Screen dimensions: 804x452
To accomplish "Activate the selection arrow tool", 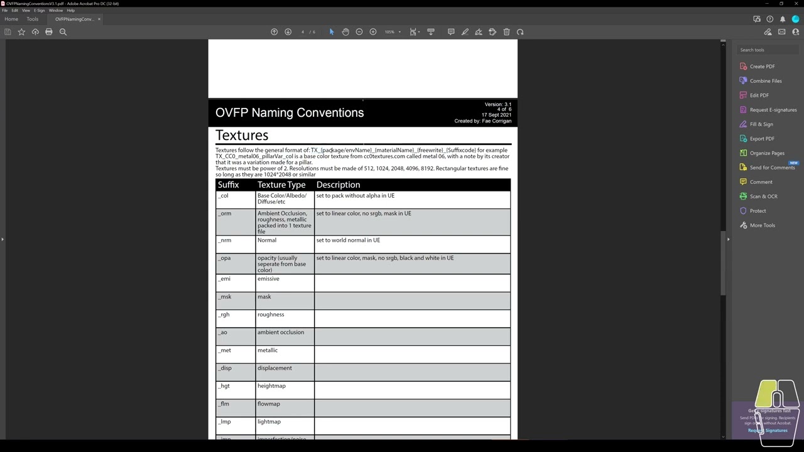I will point(332,32).
